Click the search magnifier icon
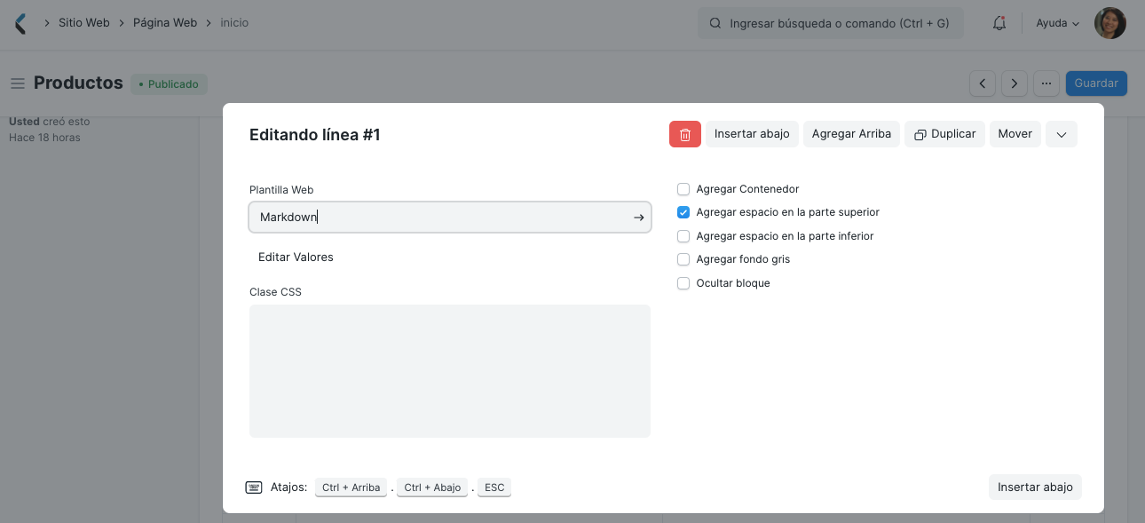Viewport: 1145px width, 523px height. [715, 23]
